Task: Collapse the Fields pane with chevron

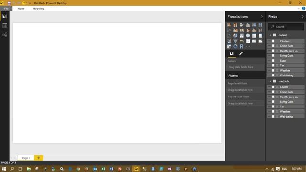Action: pos(303,17)
